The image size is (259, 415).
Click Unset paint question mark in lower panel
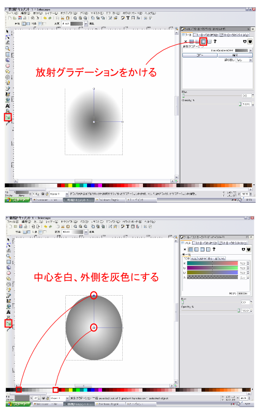click(x=214, y=250)
